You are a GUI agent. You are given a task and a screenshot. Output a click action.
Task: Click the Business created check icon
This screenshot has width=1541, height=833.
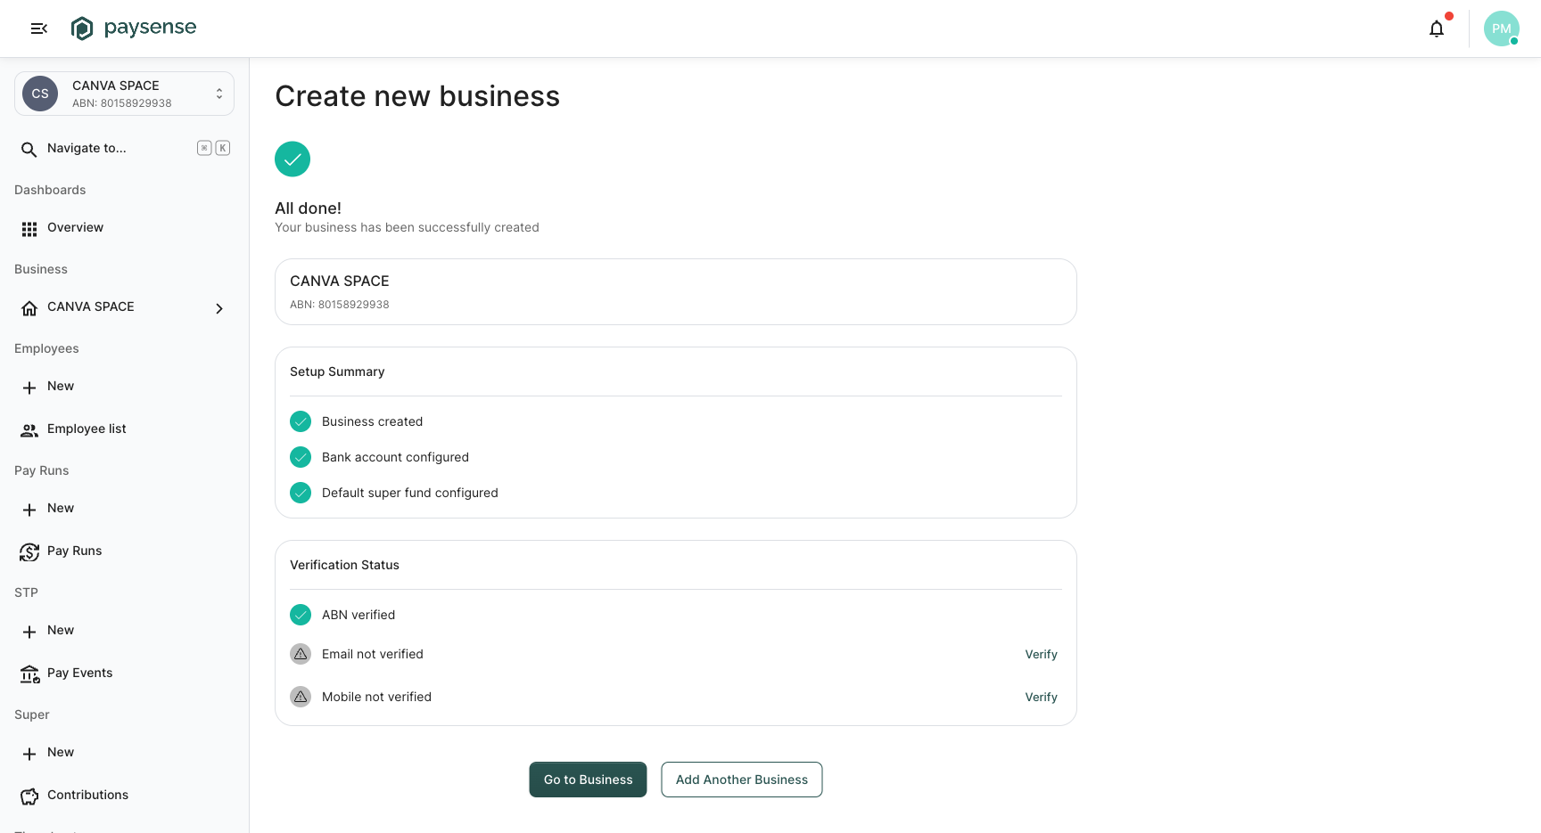[301, 421]
